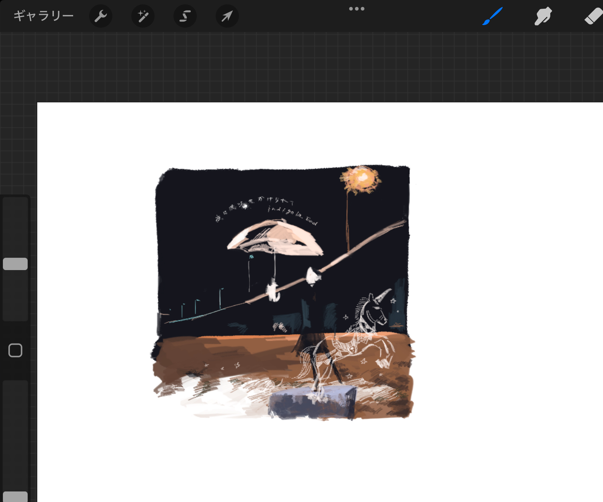Tap the upper brush size slider track
The image size is (603, 502).
pyautogui.click(x=15, y=225)
